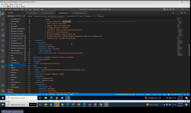
Task: Open Chrome from the host taskbar
Action: (x=101, y=105)
